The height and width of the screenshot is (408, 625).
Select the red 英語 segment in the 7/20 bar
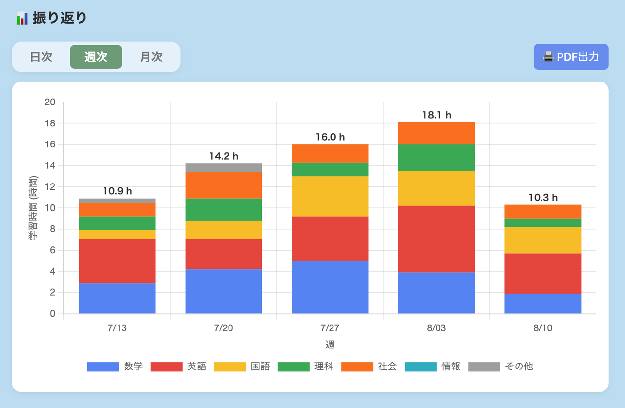(x=224, y=254)
